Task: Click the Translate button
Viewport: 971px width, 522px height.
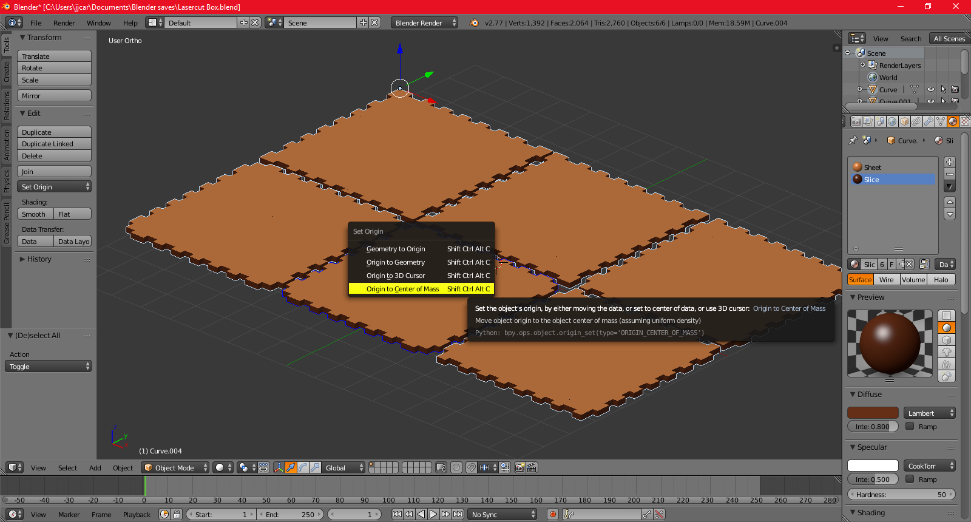Action: (54, 56)
